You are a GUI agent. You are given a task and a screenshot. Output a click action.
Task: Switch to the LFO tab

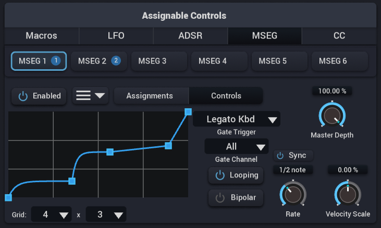coord(116,35)
